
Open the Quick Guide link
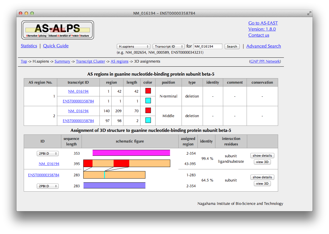click(56, 46)
